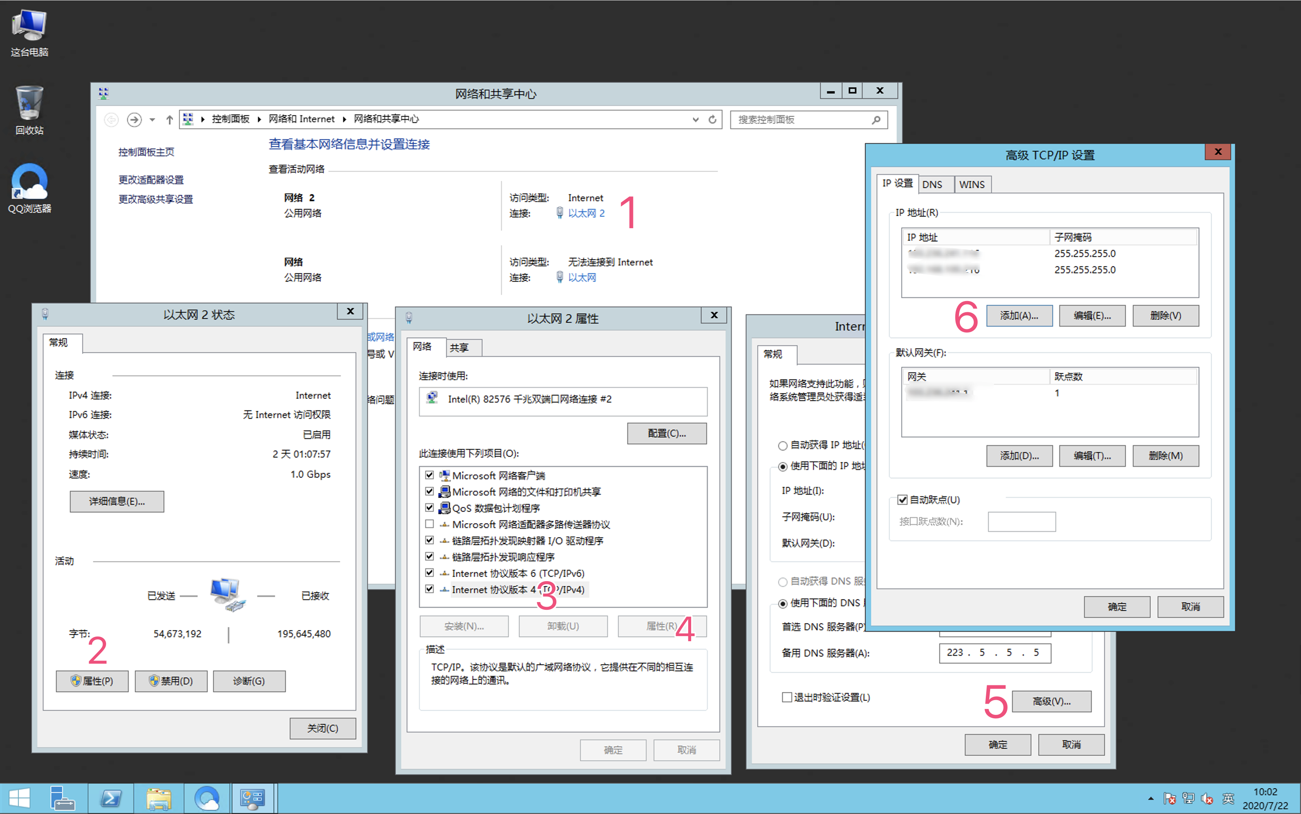The height and width of the screenshot is (814, 1301).
Task: Click the Windows Start button
Action: (19, 799)
